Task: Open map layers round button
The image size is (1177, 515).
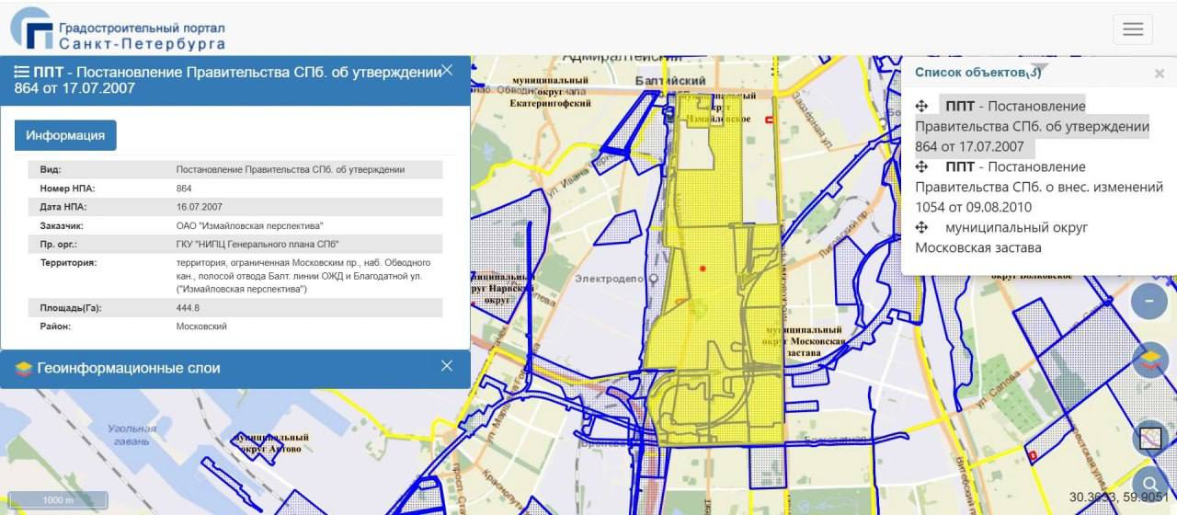Action: click(1148, 360)
